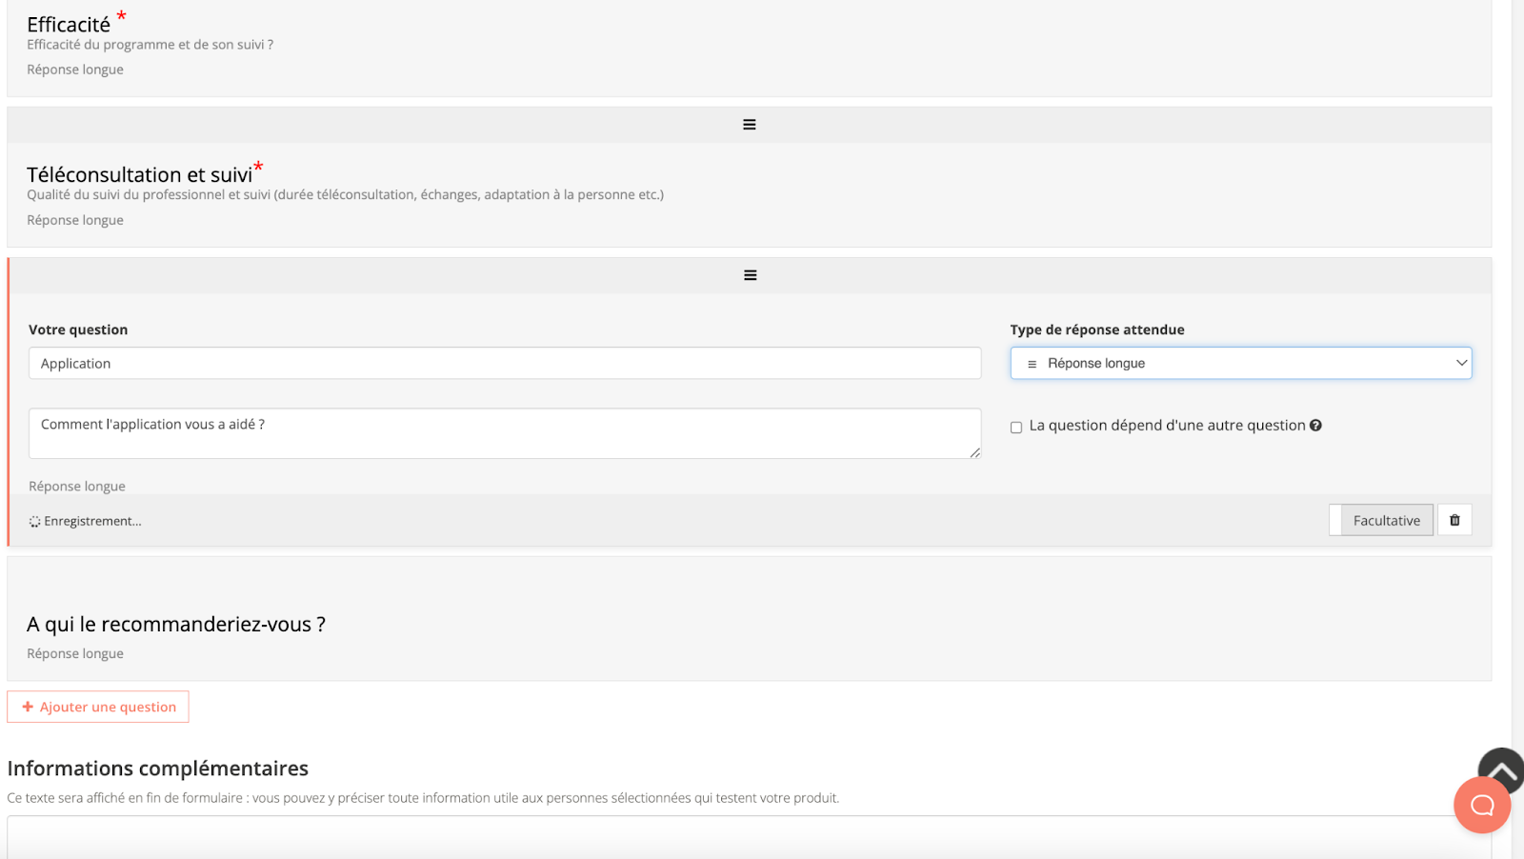The width and height of the screenshot is (1524, 859).
Task: Click 'Ajouter une question' button
Action: point(98,707)
